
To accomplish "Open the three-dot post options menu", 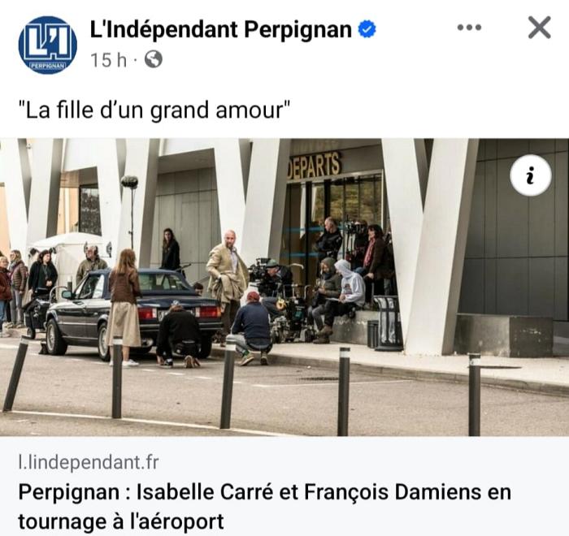I will point(469,28).
